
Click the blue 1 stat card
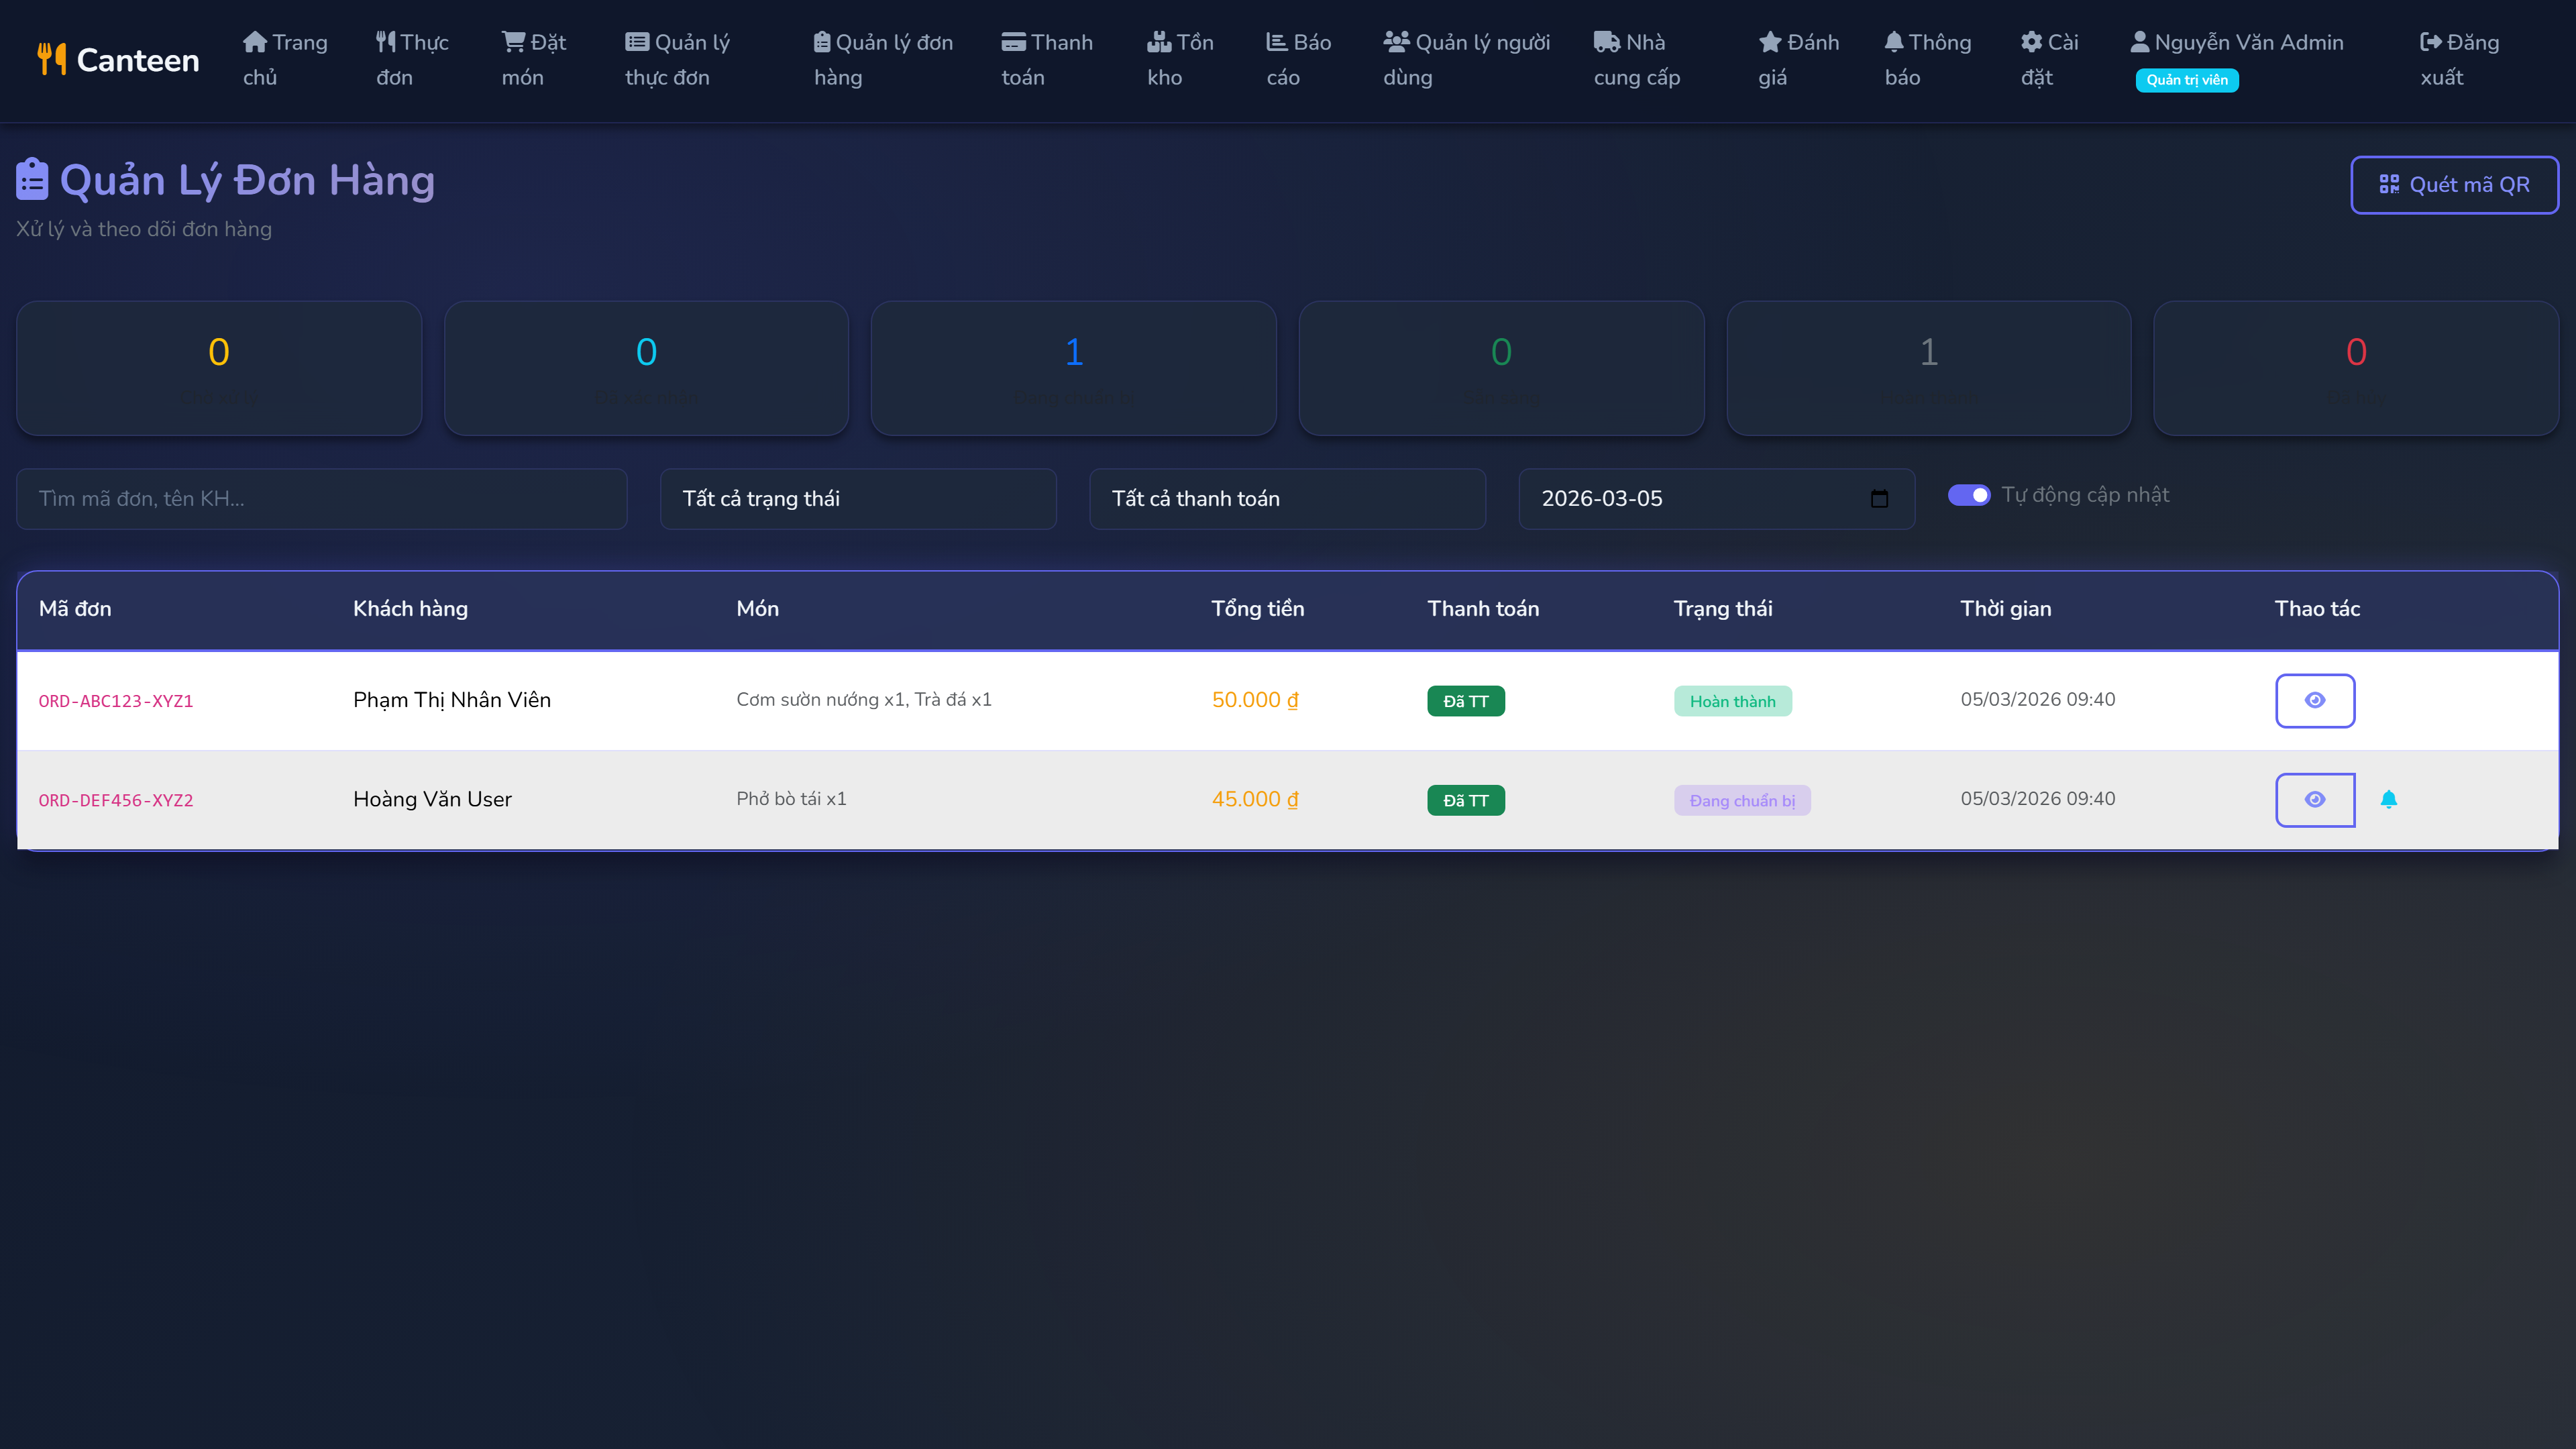pos(1074,368)
